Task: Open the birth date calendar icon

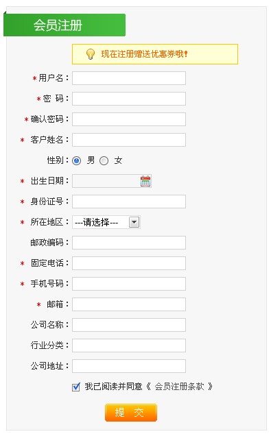Action: click(145, 181)
